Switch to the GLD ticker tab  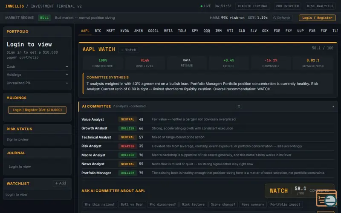pyautogui.click(x=242, y=31)
